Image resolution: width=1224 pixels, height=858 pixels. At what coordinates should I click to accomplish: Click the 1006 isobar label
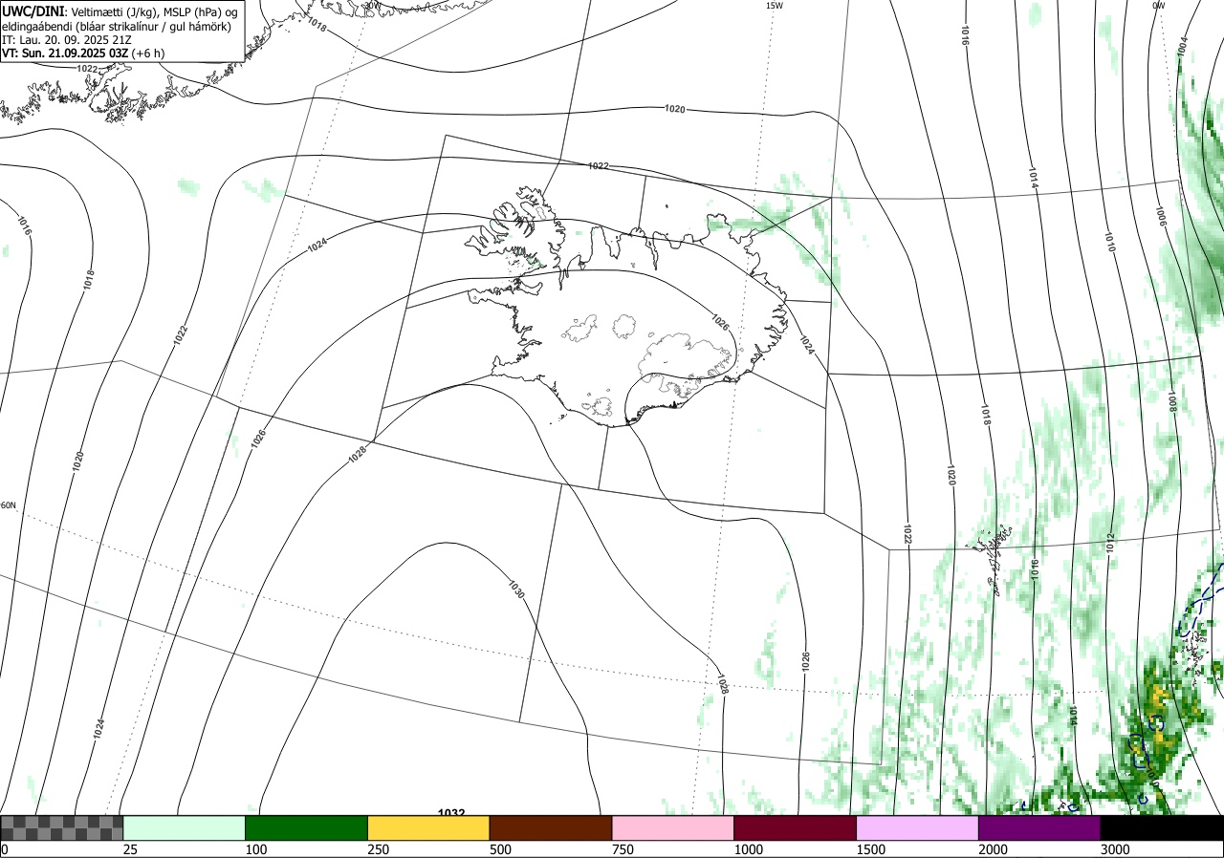1160,215
